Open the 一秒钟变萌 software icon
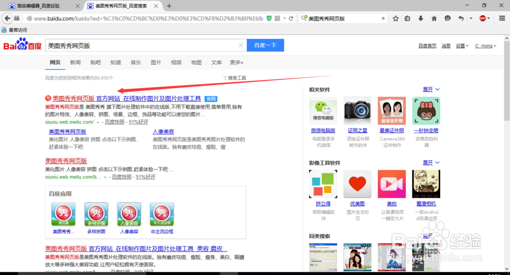Screen dimensions: 510x275 (x=426, y=111)
